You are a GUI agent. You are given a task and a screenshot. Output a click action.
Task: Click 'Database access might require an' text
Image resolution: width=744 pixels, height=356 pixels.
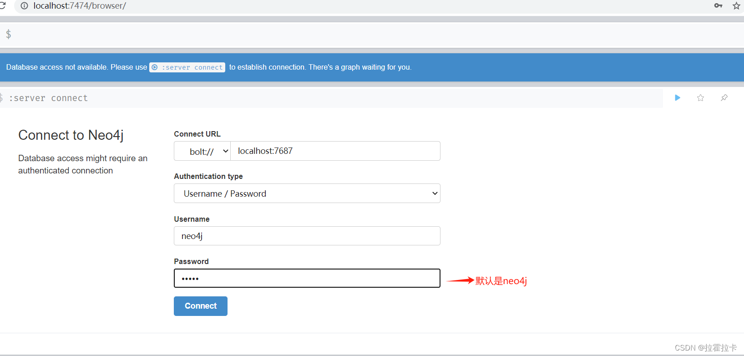tap(83, 158)
